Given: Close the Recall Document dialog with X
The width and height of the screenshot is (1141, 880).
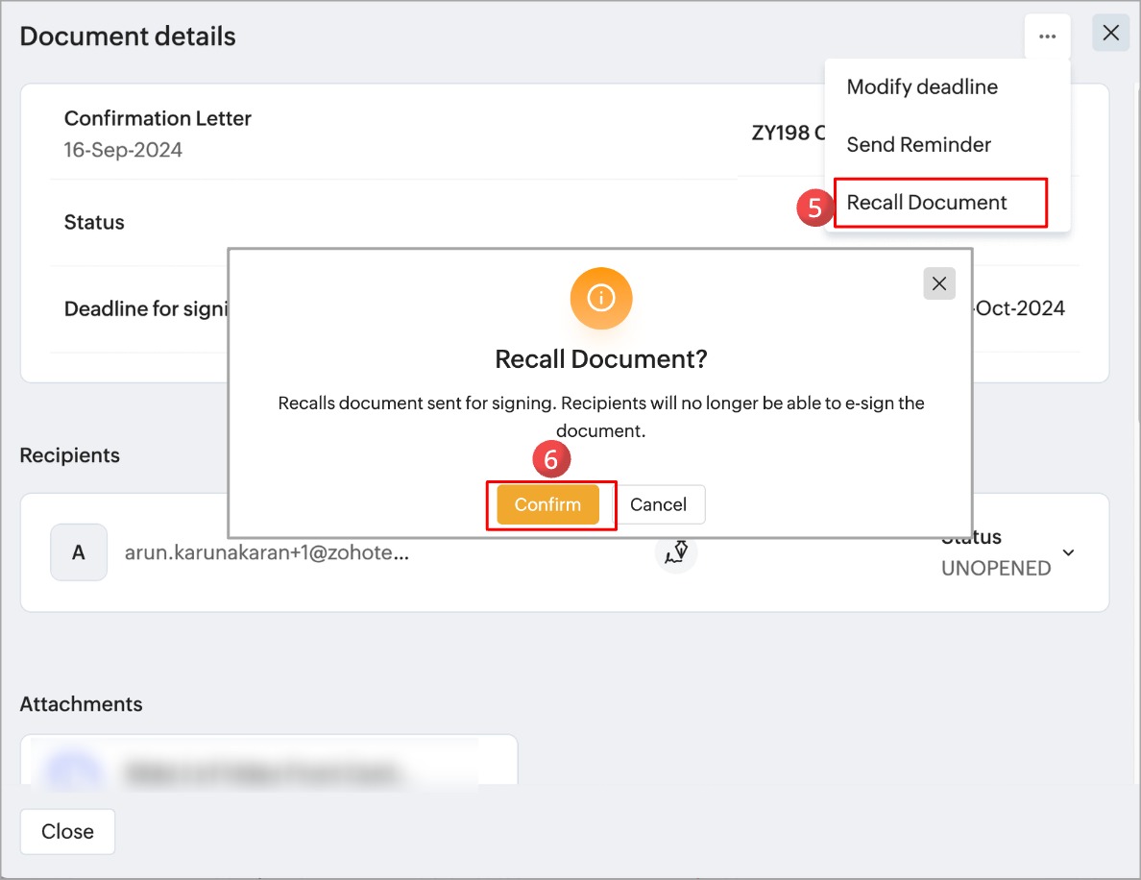Looking at the screenshot, I should click(x=938, y=283).
